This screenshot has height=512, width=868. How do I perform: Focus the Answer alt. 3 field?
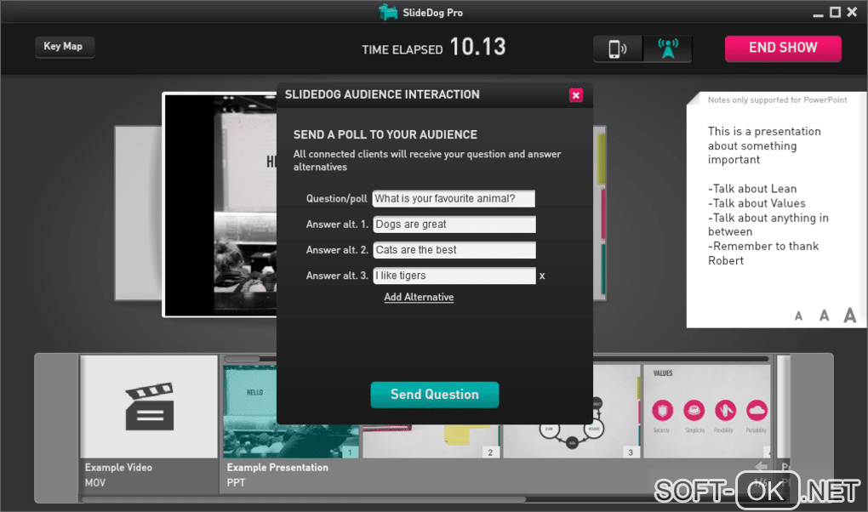pyautogui.click(x=454, y=276)
